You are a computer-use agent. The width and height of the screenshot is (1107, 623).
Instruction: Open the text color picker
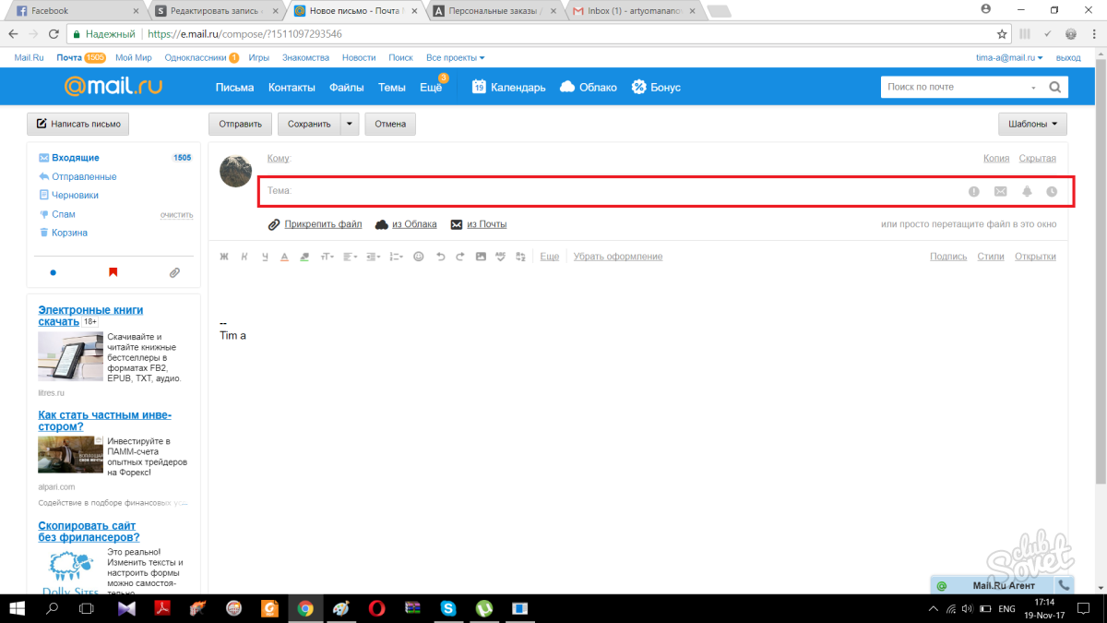tap(284, 257)
